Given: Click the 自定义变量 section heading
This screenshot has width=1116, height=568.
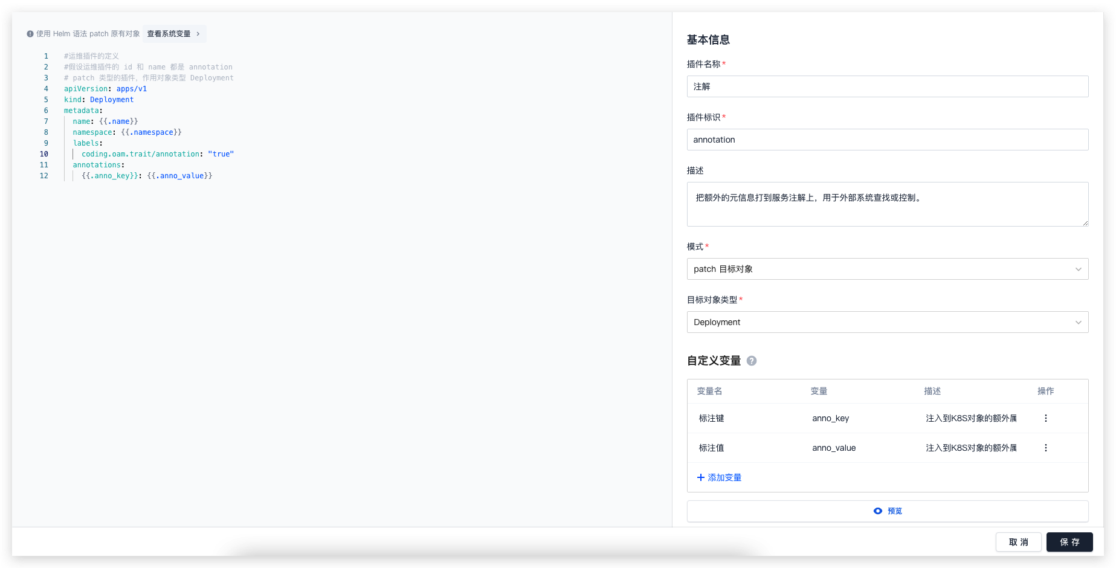Looking at the screenshot, I should coord(714,361).
